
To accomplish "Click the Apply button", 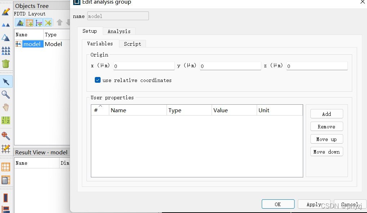I will click(314, 204).
